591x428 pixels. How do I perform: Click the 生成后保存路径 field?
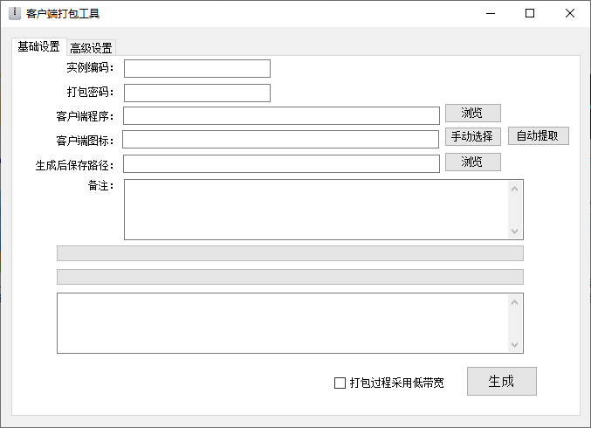point(281,163)
